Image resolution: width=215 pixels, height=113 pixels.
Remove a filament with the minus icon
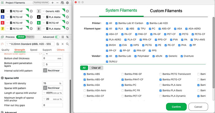[57, 3]
